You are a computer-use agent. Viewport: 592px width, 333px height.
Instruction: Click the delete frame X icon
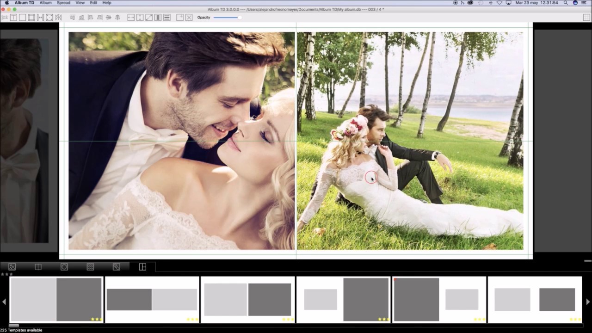189,18
